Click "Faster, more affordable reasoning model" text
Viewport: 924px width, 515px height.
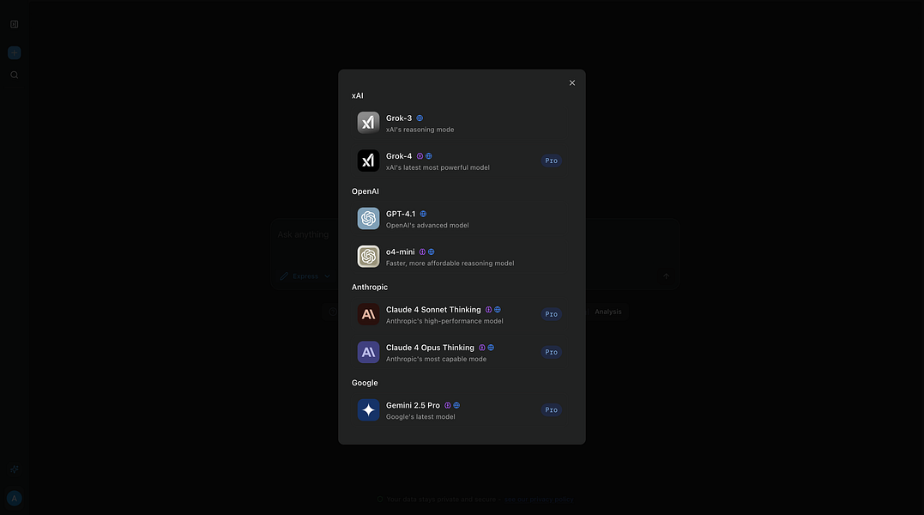pyautogui.click(x=450, y=264)
